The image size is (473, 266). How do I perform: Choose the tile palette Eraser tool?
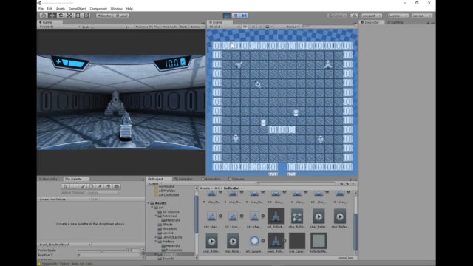tap(108, 187)
